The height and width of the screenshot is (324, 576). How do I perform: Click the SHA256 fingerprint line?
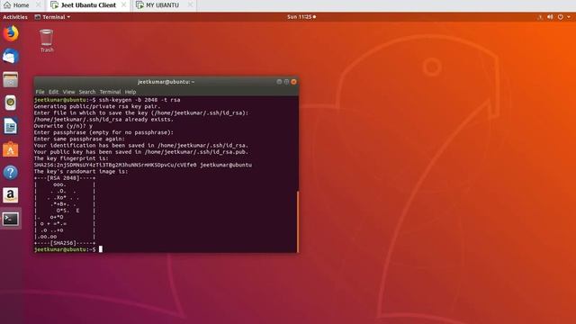[x=143, y=165]
